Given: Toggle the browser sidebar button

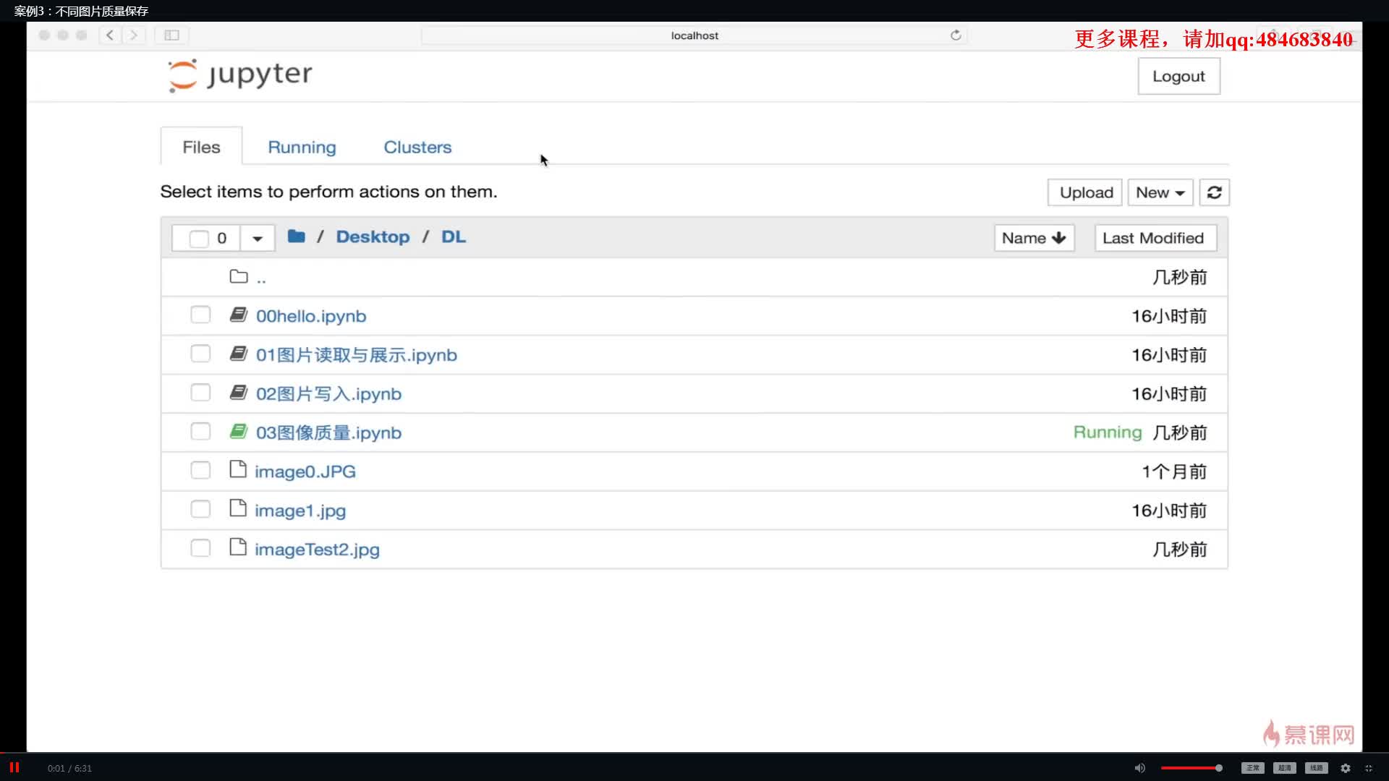Looking at the screenshot, I should [x=171, y=35].
